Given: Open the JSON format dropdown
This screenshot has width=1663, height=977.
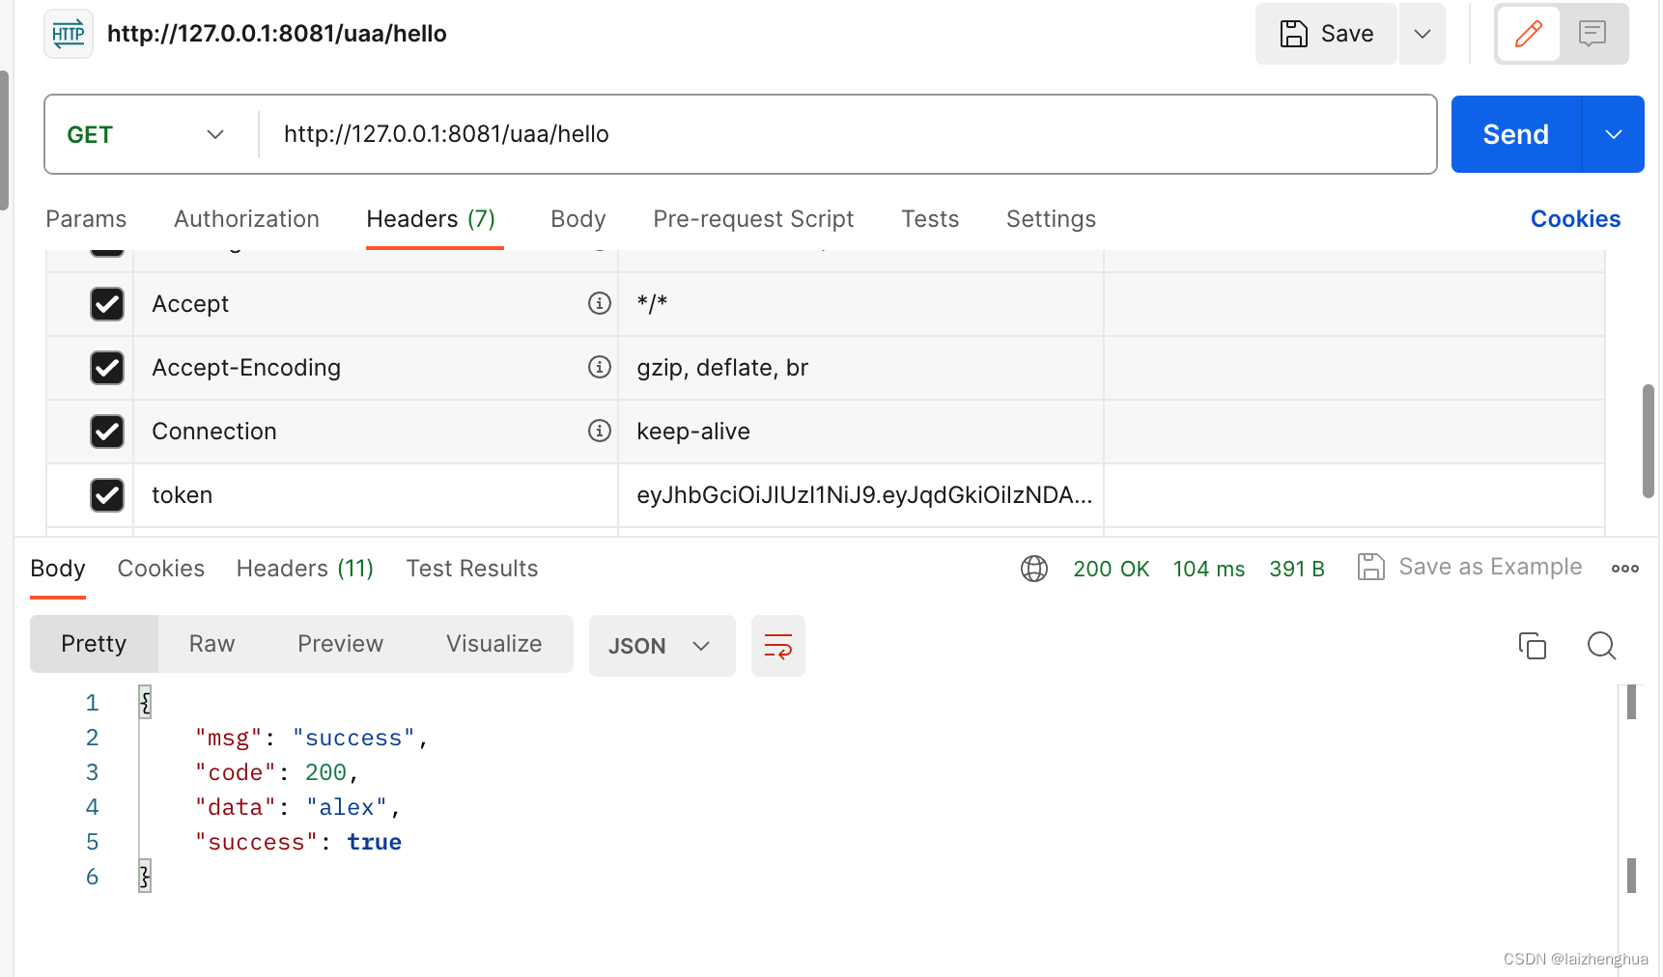Looking at the screenshot, I should click(x=662, y=646).
